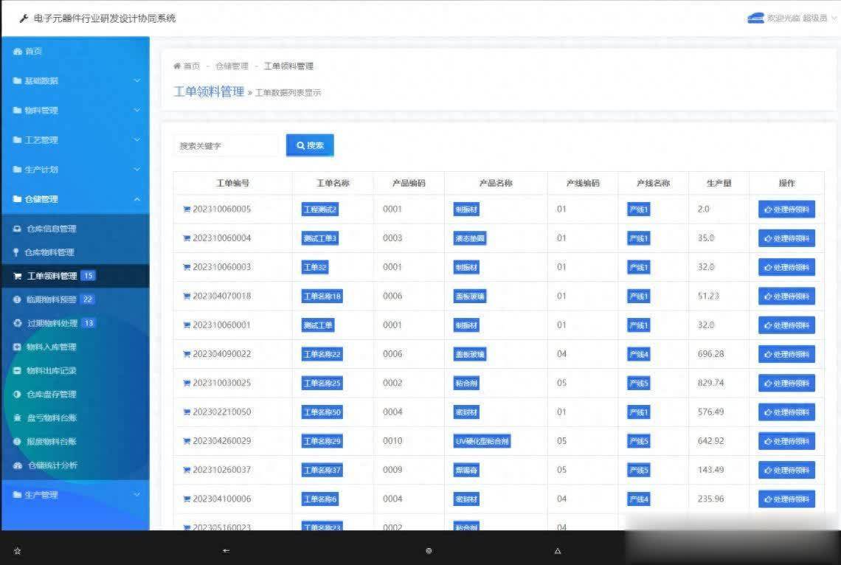Select 仓储统计分析 in the sidebar
The image size is (841, 565).
coord(52,465)
